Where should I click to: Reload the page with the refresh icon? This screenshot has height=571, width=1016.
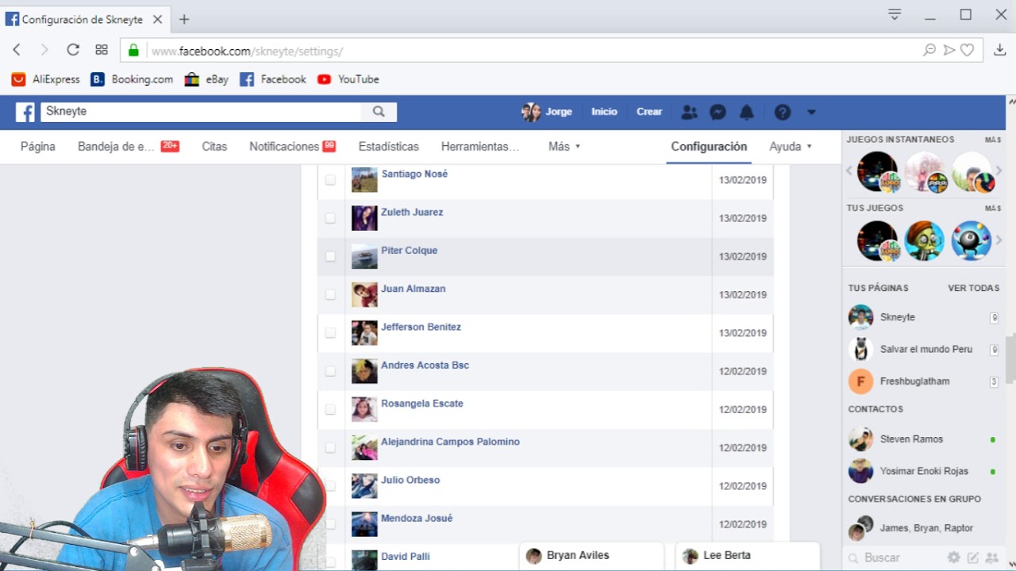pos(73,50)
